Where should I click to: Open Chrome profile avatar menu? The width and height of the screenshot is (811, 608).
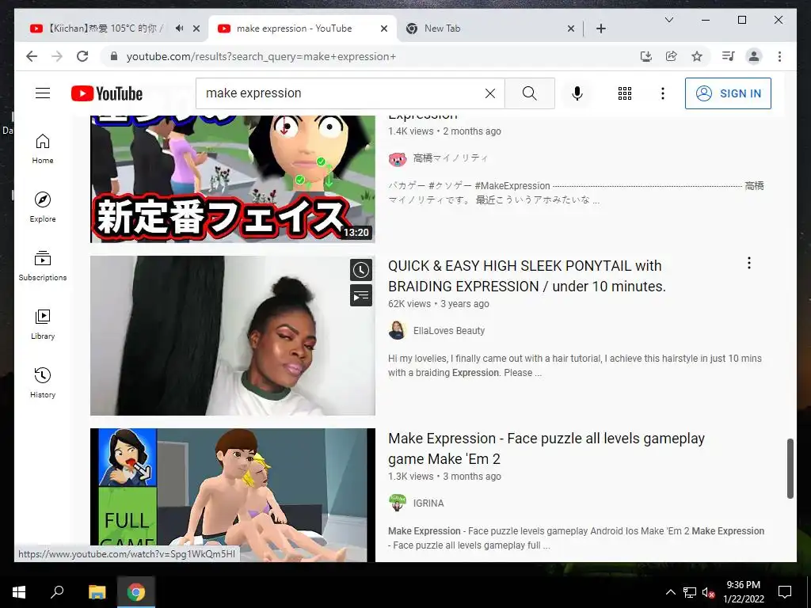tap(754, 56)
